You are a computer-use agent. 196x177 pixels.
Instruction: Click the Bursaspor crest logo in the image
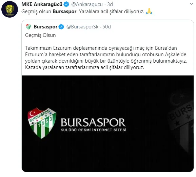click(42, 123)
